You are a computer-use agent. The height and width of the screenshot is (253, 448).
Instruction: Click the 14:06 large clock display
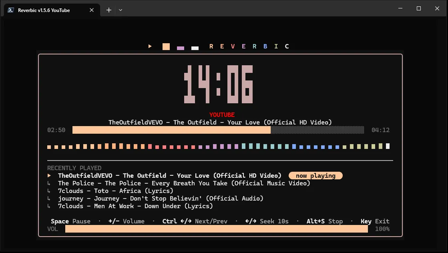(x=218, y=84)
